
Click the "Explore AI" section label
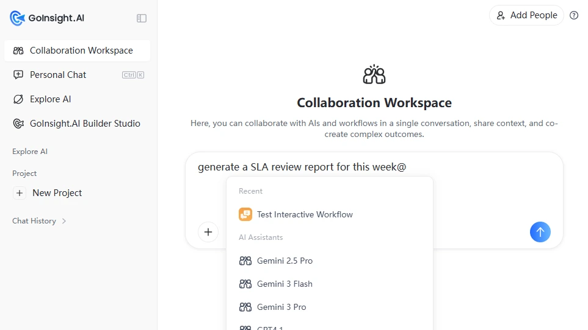(x=30, y=152)
